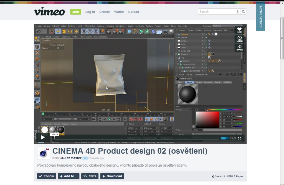Screen dimensions: 284x185
Task: Click the Like heart button on video
Action: 239,30
